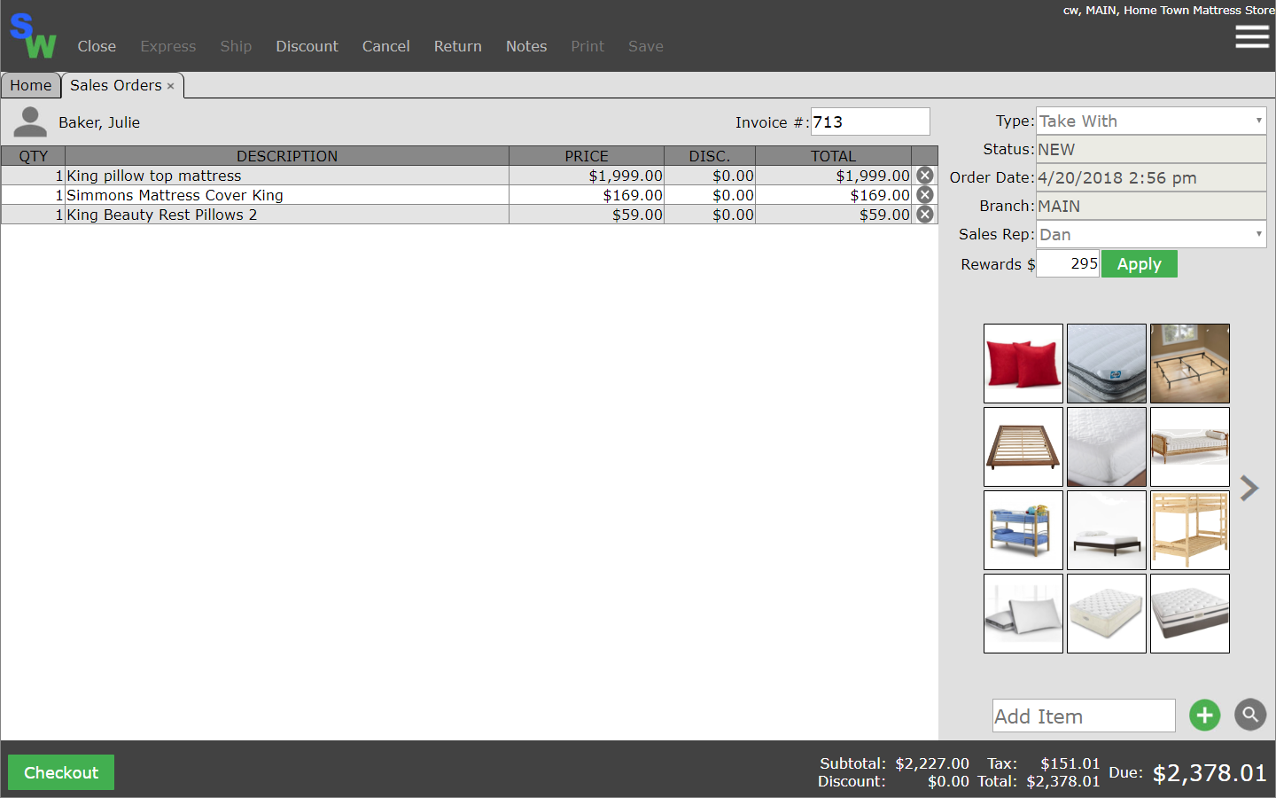This screenshot has width=1276, height=798.
Task: Open the Discount menu item
Action: 307,46
